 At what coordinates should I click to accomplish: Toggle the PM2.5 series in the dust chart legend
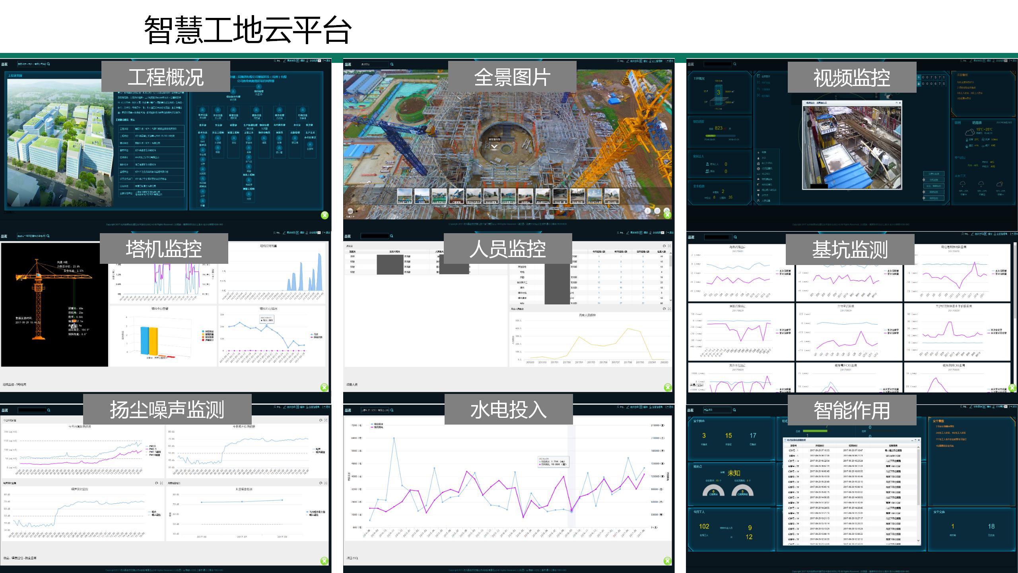pos(152,449)
